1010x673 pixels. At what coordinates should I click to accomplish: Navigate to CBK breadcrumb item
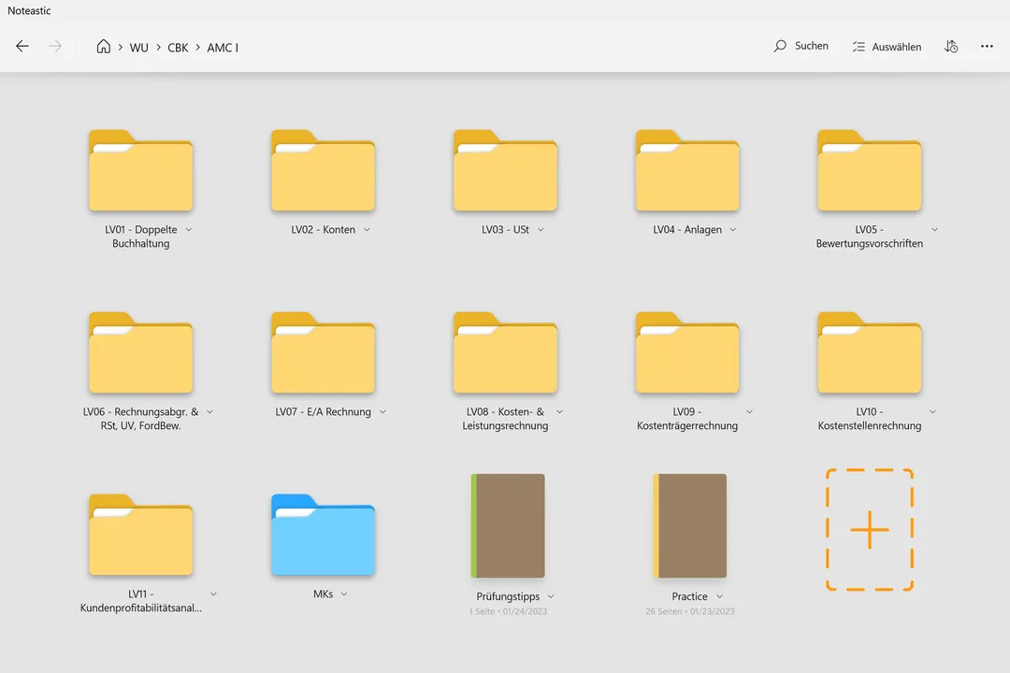point(178,48)
